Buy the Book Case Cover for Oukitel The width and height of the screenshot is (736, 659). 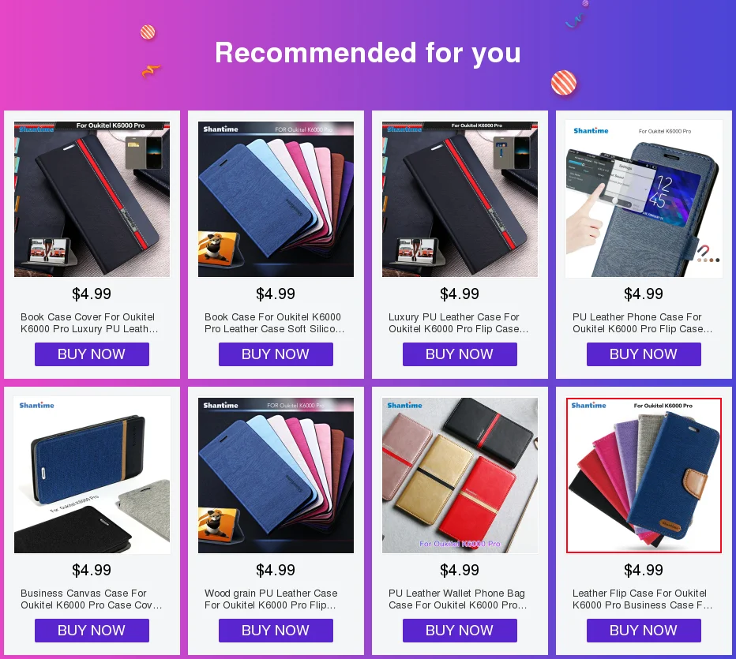click(x=92, y=354)
